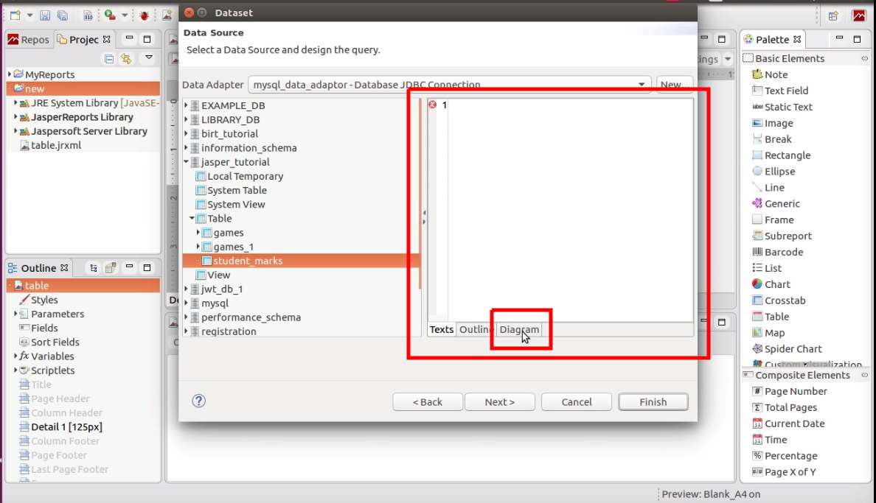Click the Cancel button
Image resolution: width=876 pixels, height=503 pixels.
tap(576, 402)
